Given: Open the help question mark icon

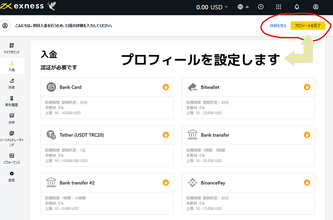Looking at the screenshot, I should [x=261, y=7].
